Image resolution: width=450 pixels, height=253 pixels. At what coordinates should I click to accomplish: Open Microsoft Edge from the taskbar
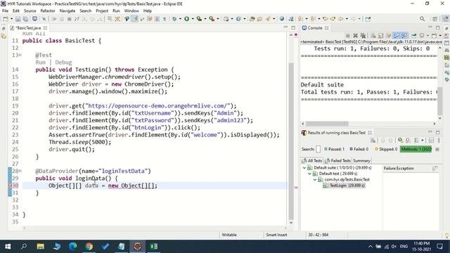(73, 247)
